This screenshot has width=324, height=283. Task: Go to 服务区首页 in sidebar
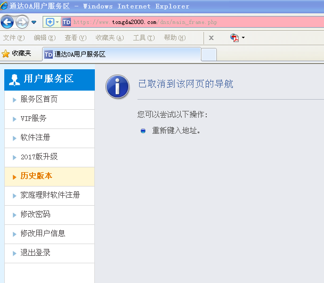(x=39, y=99)
